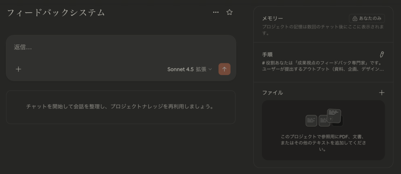Click the チャットを開始して会話を整理 placeholder card
Image resolution: width=401 pixels, height=174 pixels.
pyautogui.click(x=121, y=107)
